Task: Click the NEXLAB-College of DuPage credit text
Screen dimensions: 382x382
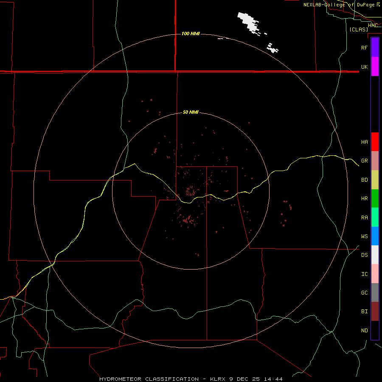Action: click(342, 5)
